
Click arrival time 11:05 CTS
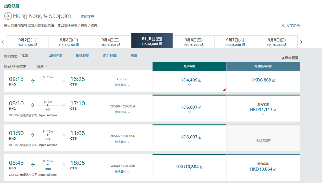point(77,135)
